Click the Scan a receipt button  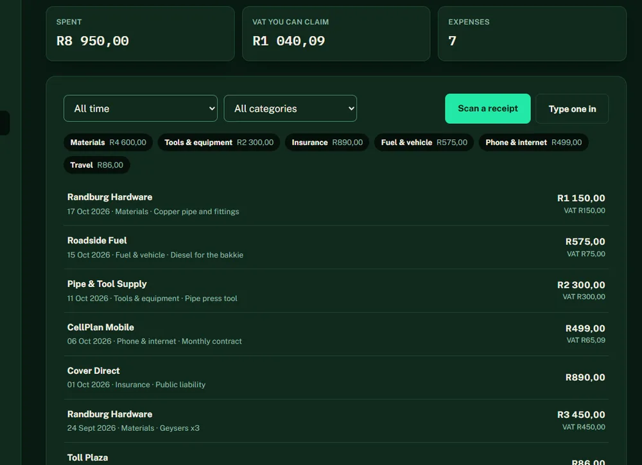(x=488, y=109)
